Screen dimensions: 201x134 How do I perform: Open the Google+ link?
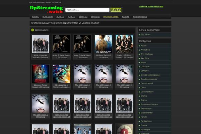click(156, 7)
